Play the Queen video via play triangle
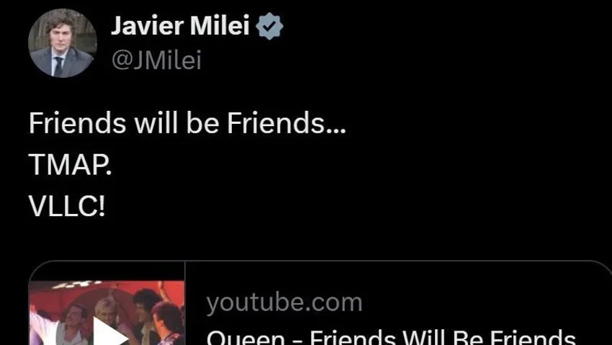Viewport: 612px width, 345px height. (110, 332)
